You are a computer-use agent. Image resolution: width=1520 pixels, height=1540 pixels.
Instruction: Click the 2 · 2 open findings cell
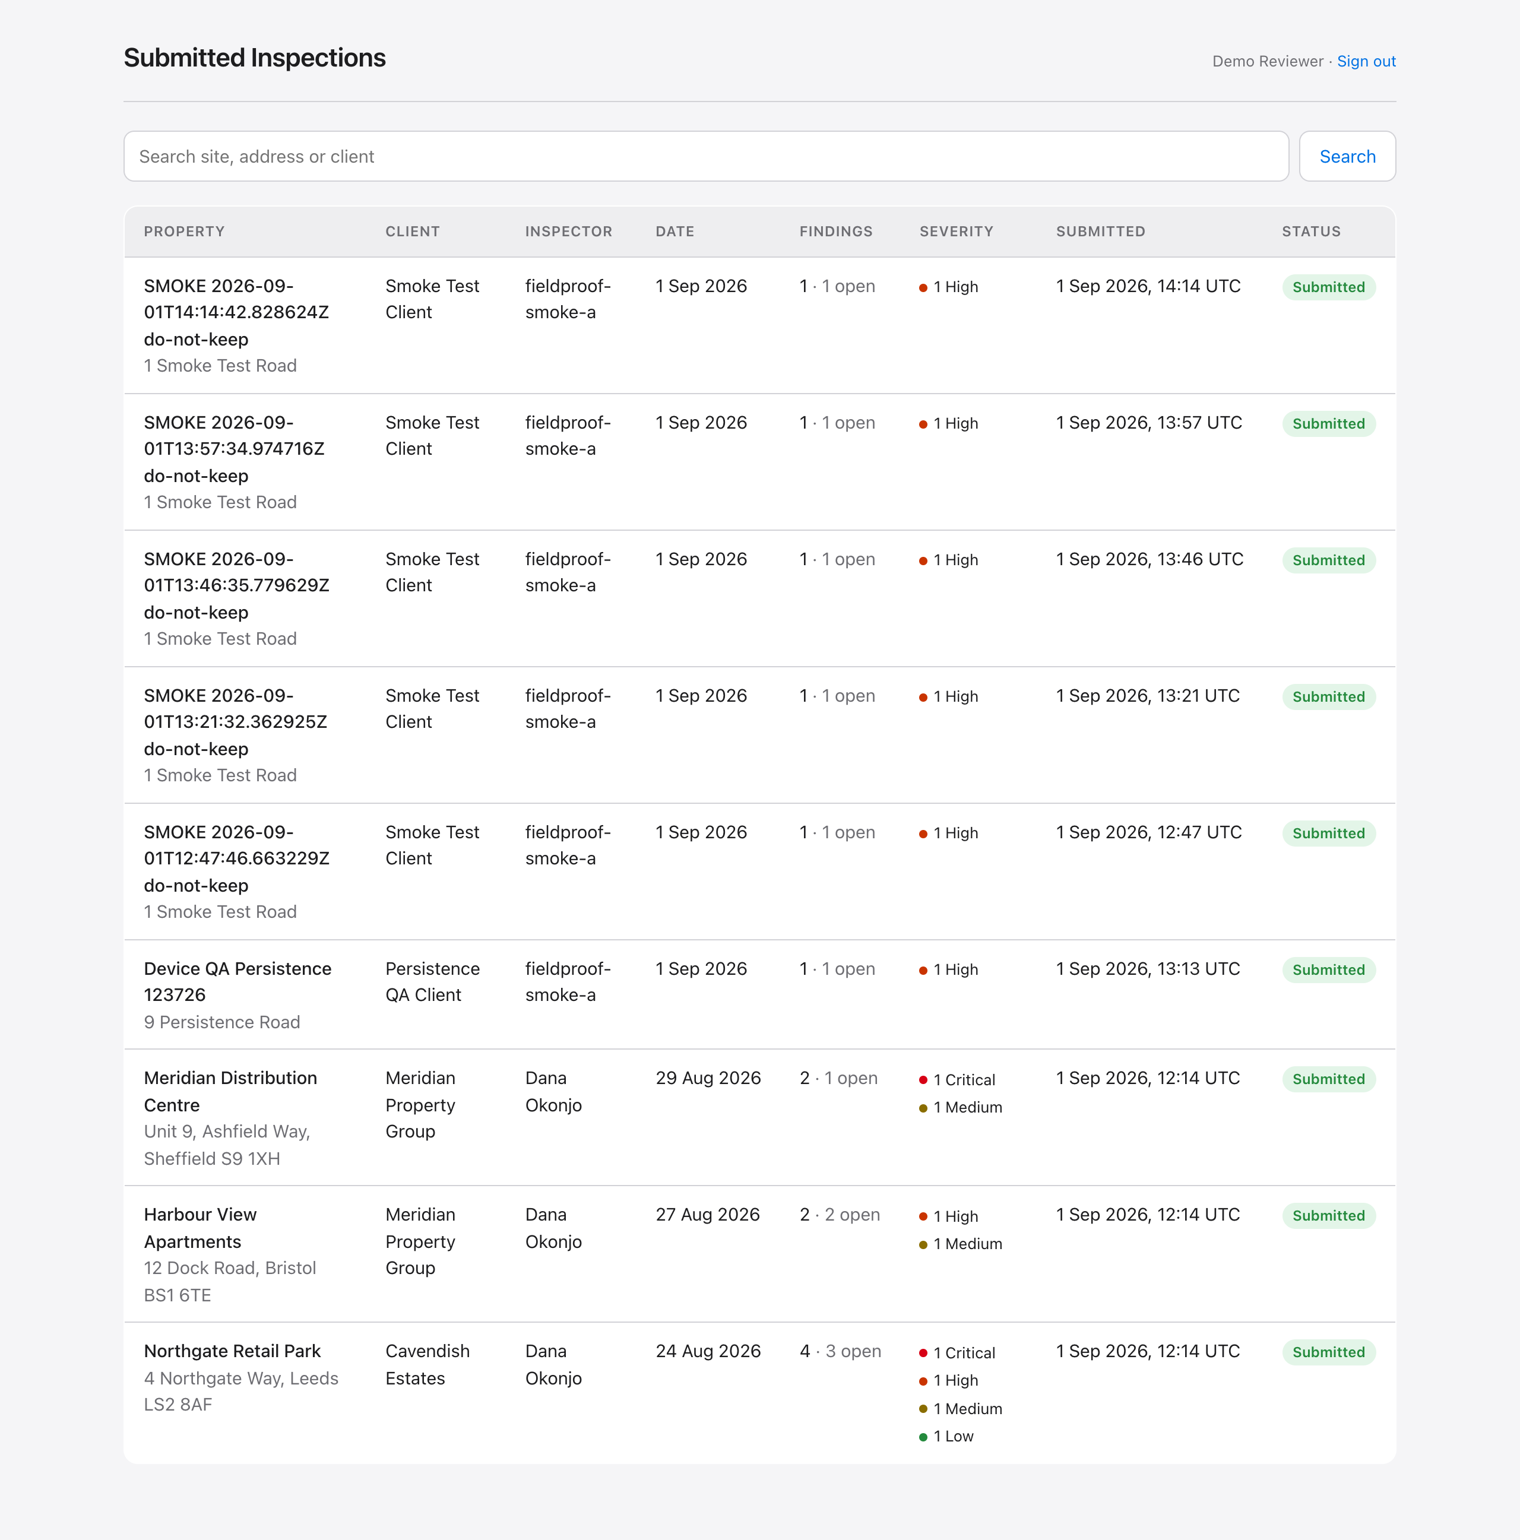click(840, 1215)
